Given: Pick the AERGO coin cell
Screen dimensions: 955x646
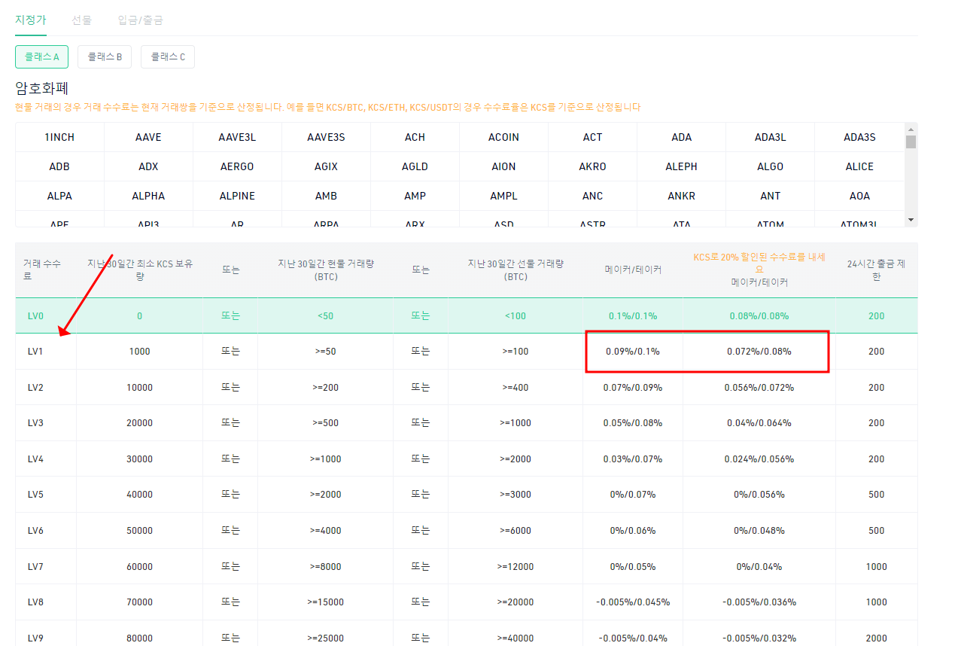Looking at the screenshot, I should [237, 166].
